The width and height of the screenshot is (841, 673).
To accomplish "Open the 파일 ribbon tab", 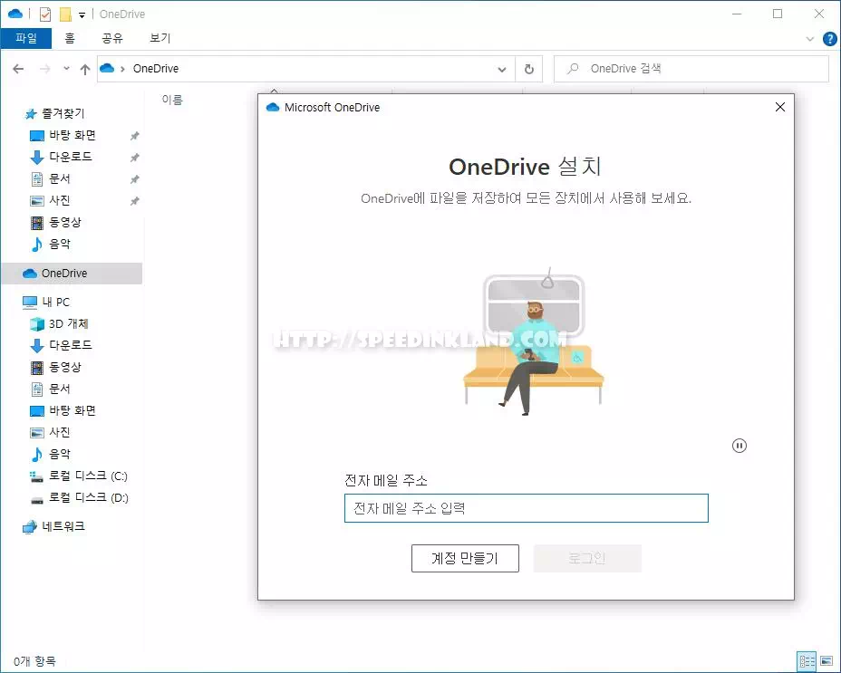I will tap(25, 38).
